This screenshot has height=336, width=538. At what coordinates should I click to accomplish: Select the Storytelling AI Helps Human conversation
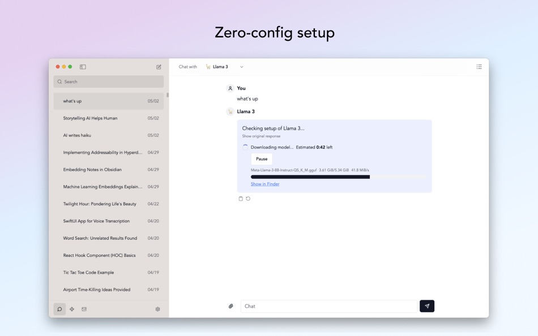pos(108,118)
